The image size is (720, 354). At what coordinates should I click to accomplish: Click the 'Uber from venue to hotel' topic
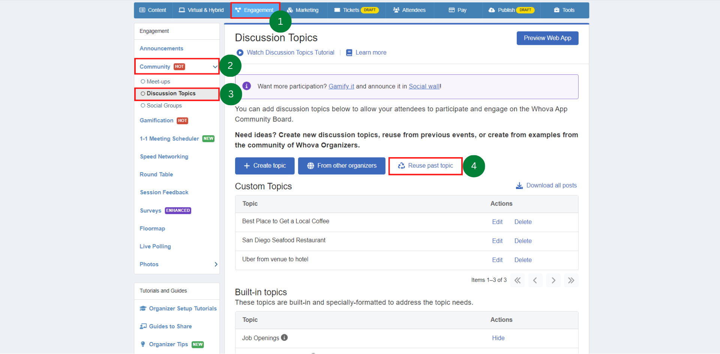pos(275,260)
